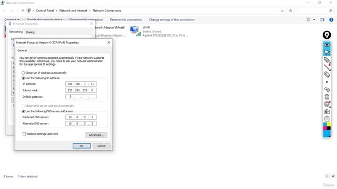Viewport: 337px width, 189px height.
Task: Open the view options dropdown arrow
Action: pos(314,20)
